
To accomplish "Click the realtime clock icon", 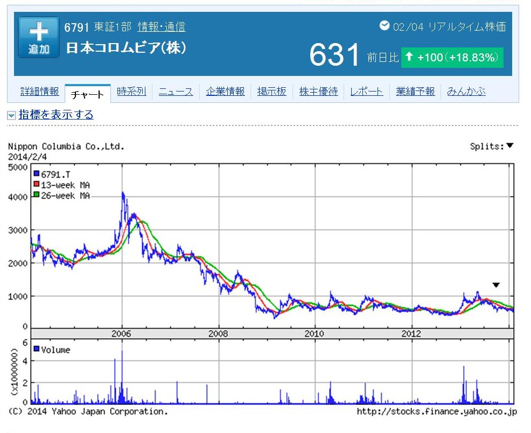I will pos(385,25).
